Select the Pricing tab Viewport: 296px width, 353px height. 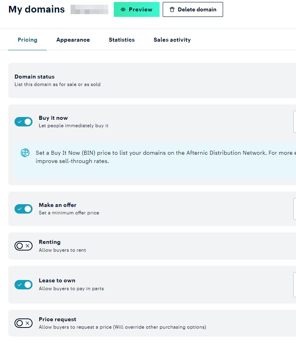coord(27,40)
